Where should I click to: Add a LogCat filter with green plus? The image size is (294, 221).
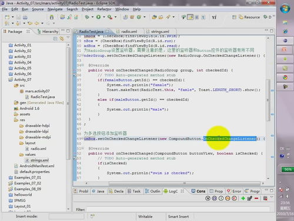coord(243,198)
